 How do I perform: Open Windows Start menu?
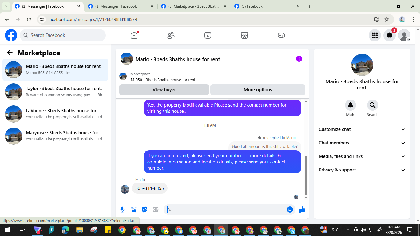click(x=7, y=230)
